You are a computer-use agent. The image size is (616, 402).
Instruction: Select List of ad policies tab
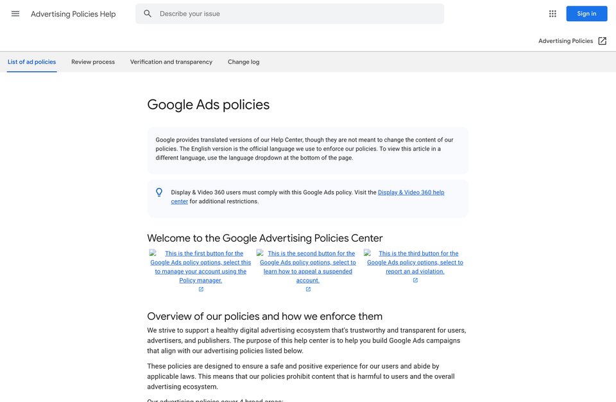tap(32, 62)
